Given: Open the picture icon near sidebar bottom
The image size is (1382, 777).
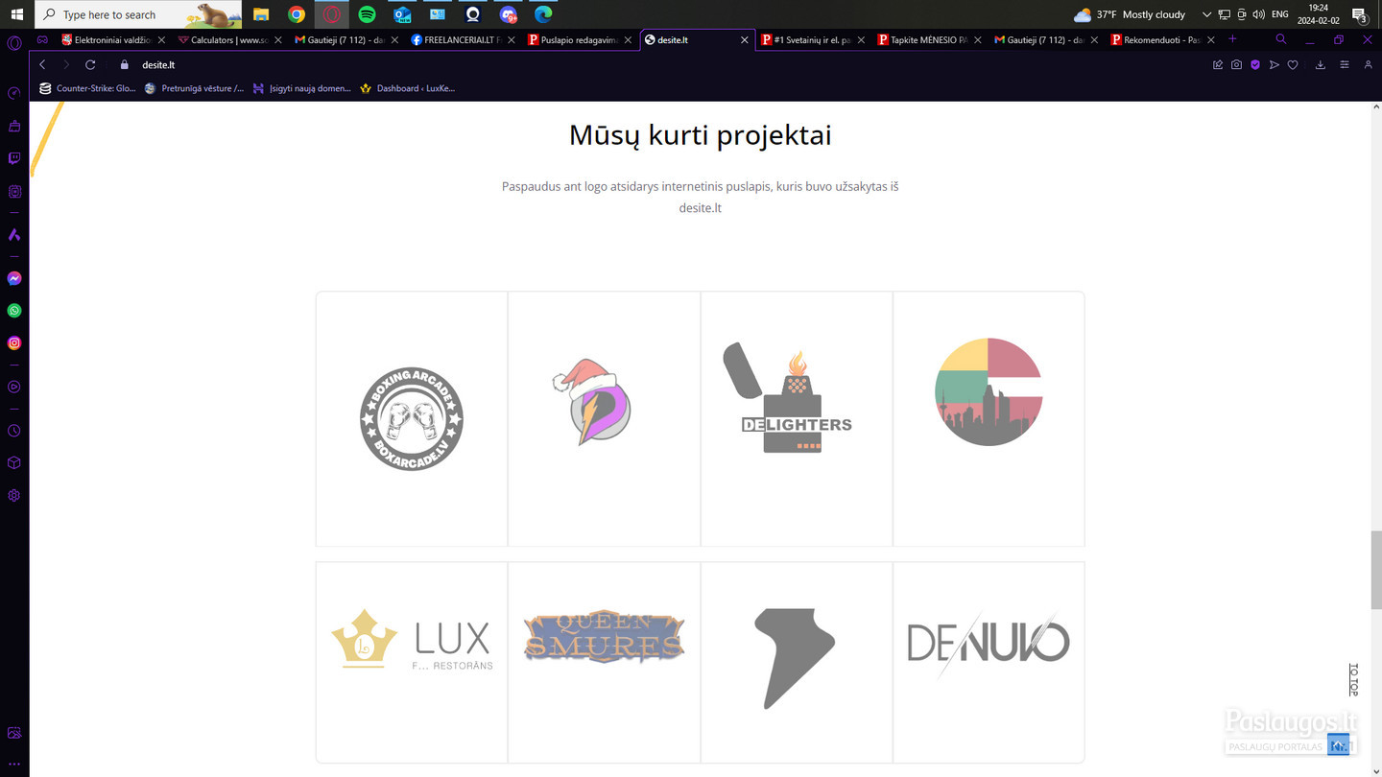Looking at the screenshot, I should 14,733.
